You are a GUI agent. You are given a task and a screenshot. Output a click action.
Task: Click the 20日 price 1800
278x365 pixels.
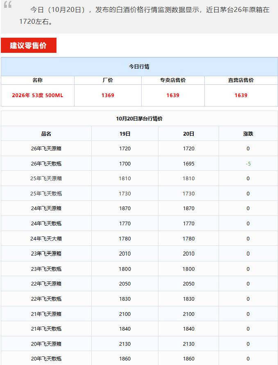pos(188,269)
